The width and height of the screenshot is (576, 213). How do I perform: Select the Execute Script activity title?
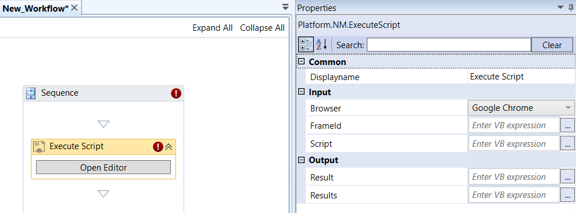(76, 147)
